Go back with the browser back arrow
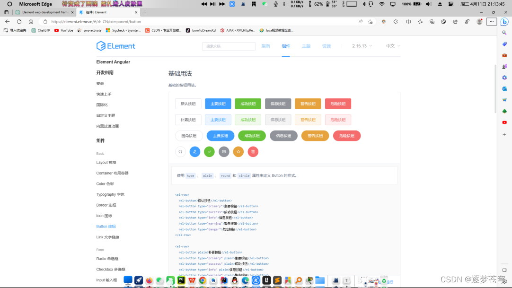The width and height of the screenshot is (512, 288). click(x=7, y=22)
